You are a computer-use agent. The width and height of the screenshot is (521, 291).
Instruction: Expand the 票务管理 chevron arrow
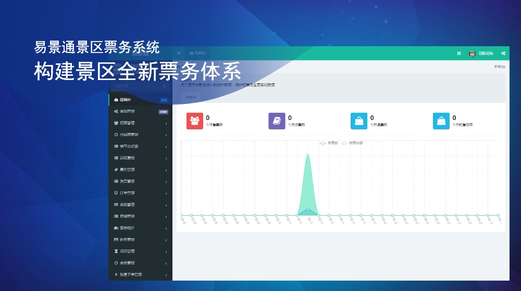166,170
